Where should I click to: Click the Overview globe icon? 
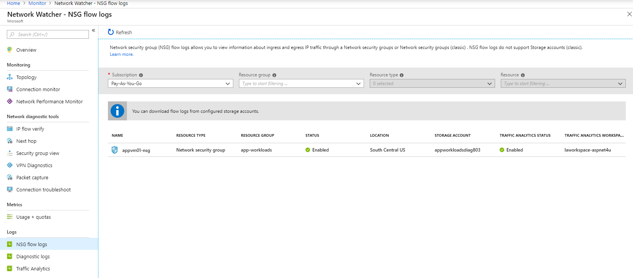coord(9,50)
